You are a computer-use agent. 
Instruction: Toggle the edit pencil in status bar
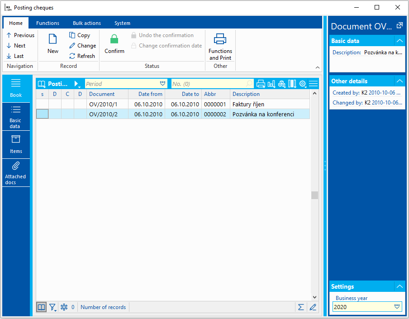coord(313,307)
